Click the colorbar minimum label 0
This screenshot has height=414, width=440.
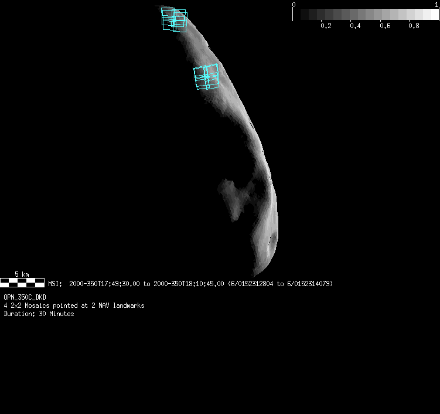coord(293,4)
